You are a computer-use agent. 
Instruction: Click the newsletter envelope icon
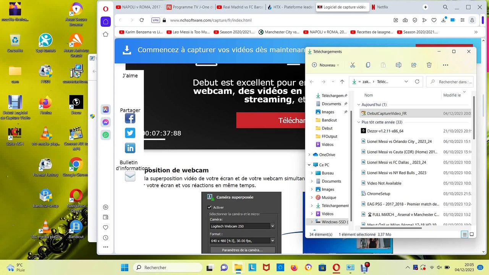click(130, 176)
